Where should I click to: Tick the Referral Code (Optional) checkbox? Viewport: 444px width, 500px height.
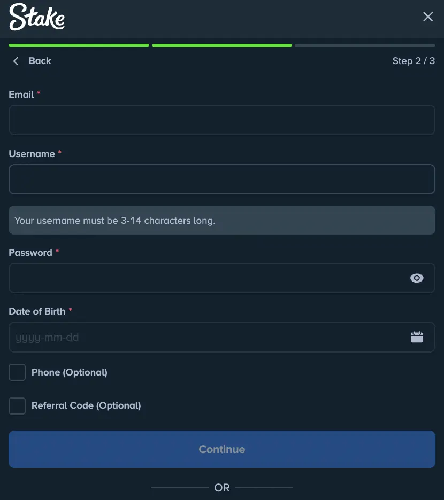[x=17, y=405]
